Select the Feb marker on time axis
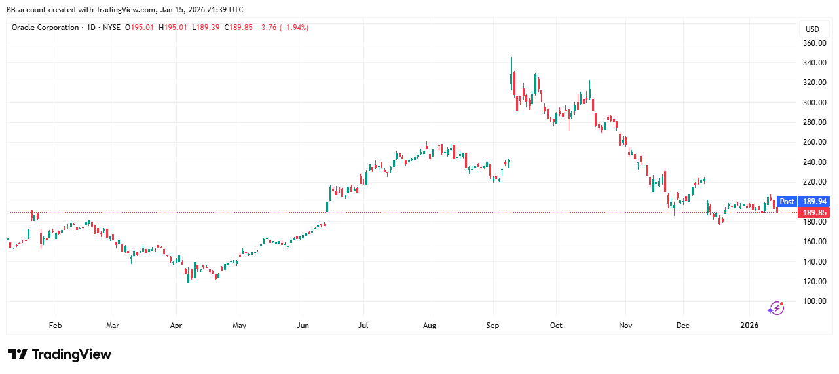Viewport: 839px width, 374px height. 56,325
